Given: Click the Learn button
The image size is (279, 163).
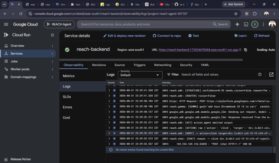Looking at the screenshot, I should coord(240,35).
